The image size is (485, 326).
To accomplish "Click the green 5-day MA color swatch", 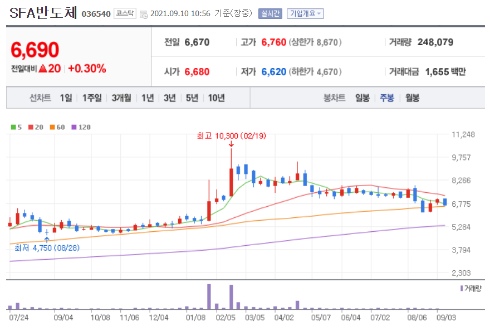I will pyautogui.click(x=12, y=127).
